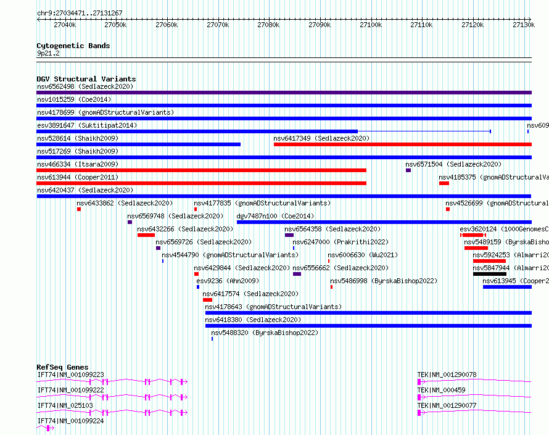Select the red nsv5489159 variant bar
The image size is (549, 435).
pos(476,248)
